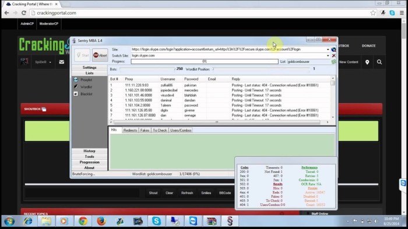Click the Abort button in Sentry MBA
The width and height of the screenshot is (408, 229).
point(100,55)
